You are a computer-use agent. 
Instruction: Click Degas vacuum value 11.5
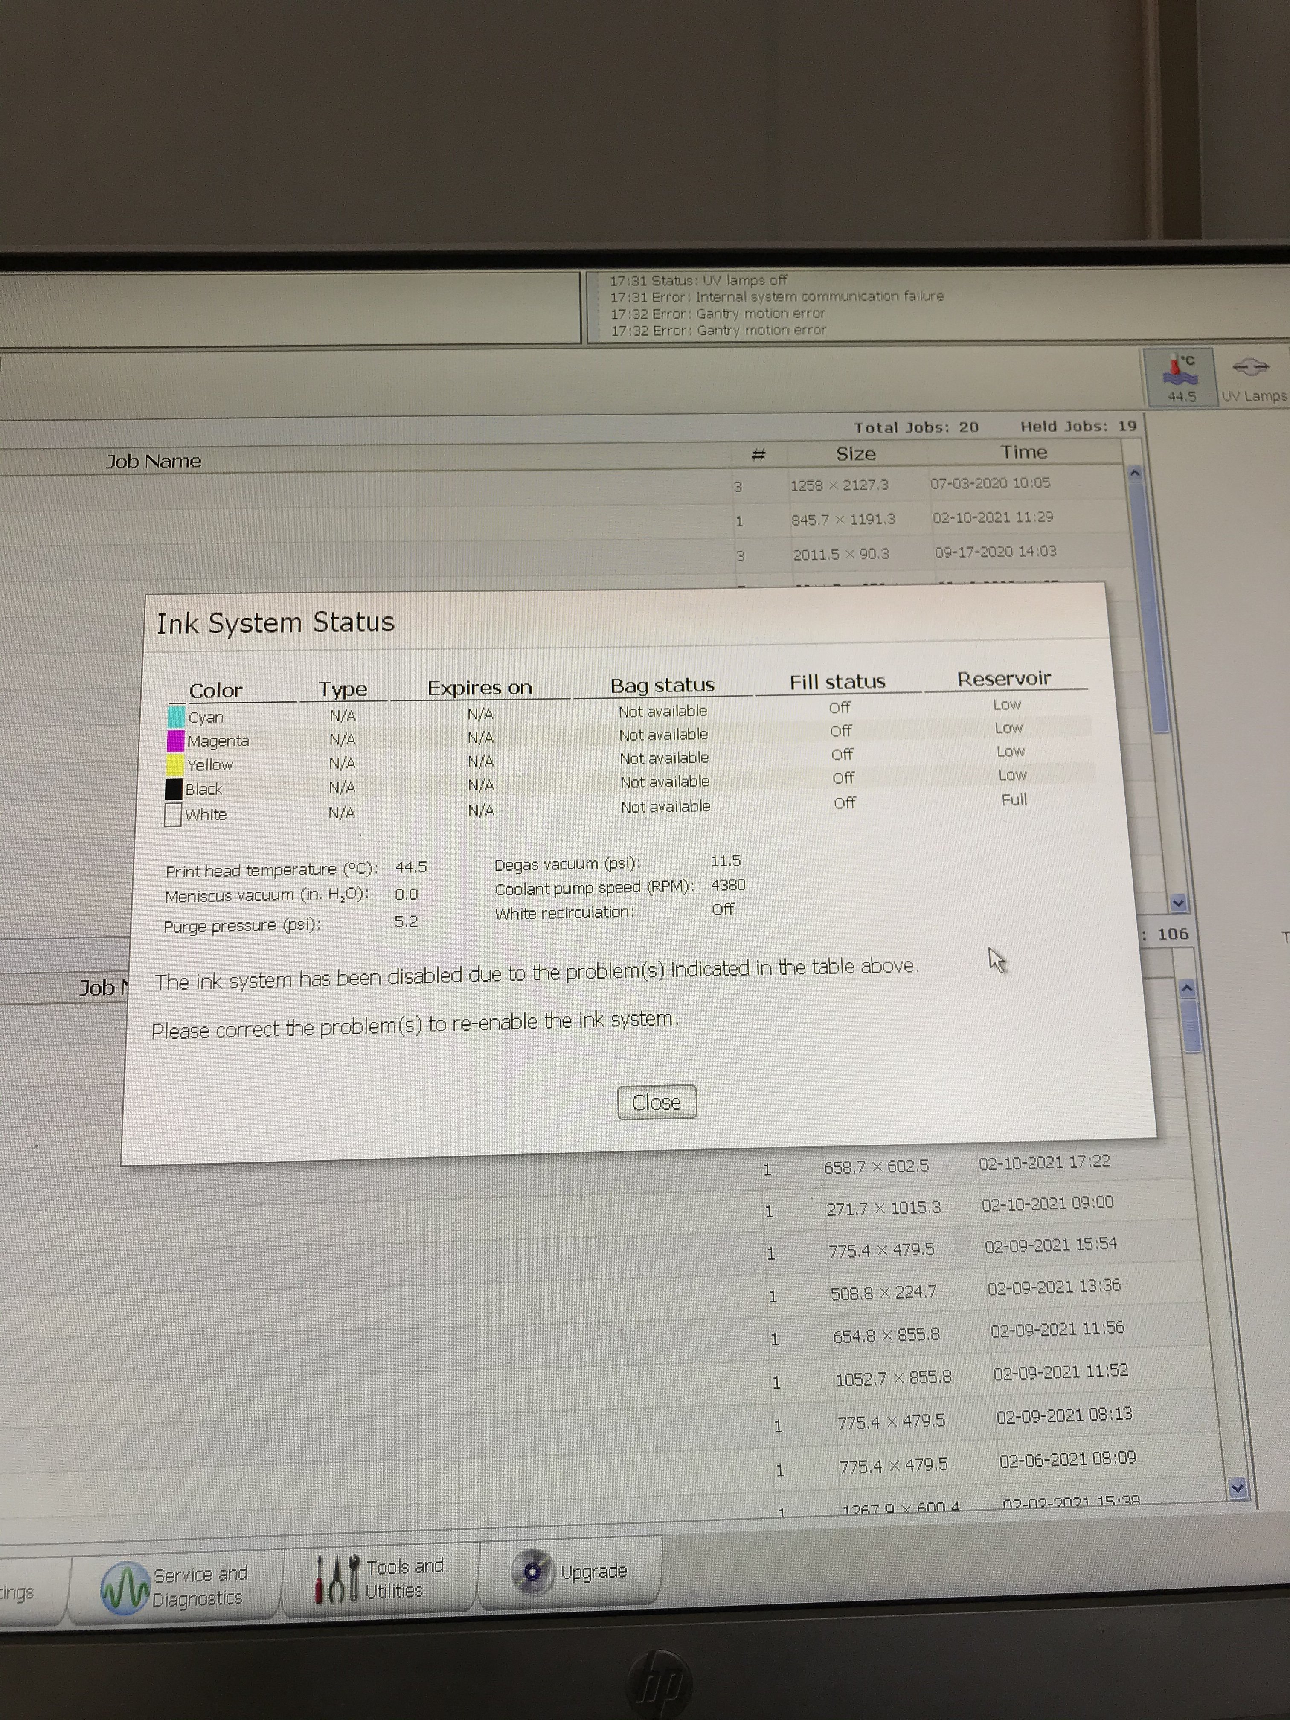(x=726, y=861)
